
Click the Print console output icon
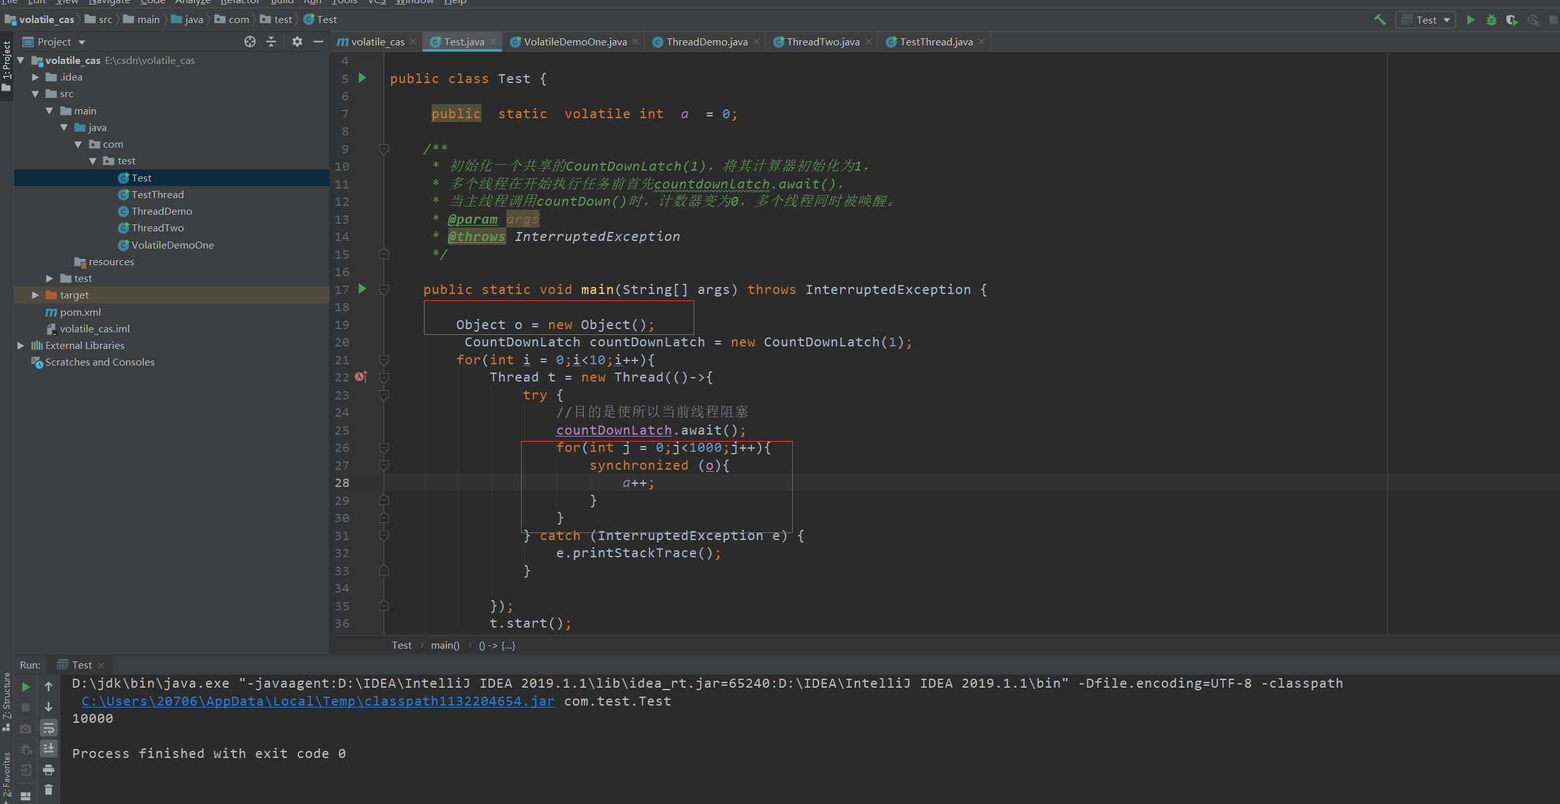49,769
